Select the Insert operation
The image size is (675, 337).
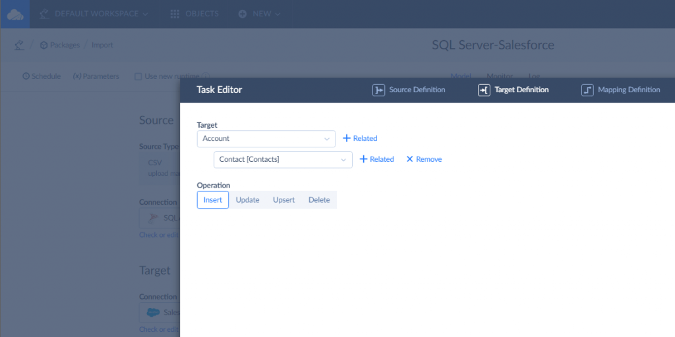point(213,200)
